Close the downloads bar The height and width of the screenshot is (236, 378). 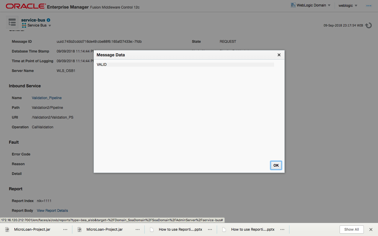click(x=371, y=230)
